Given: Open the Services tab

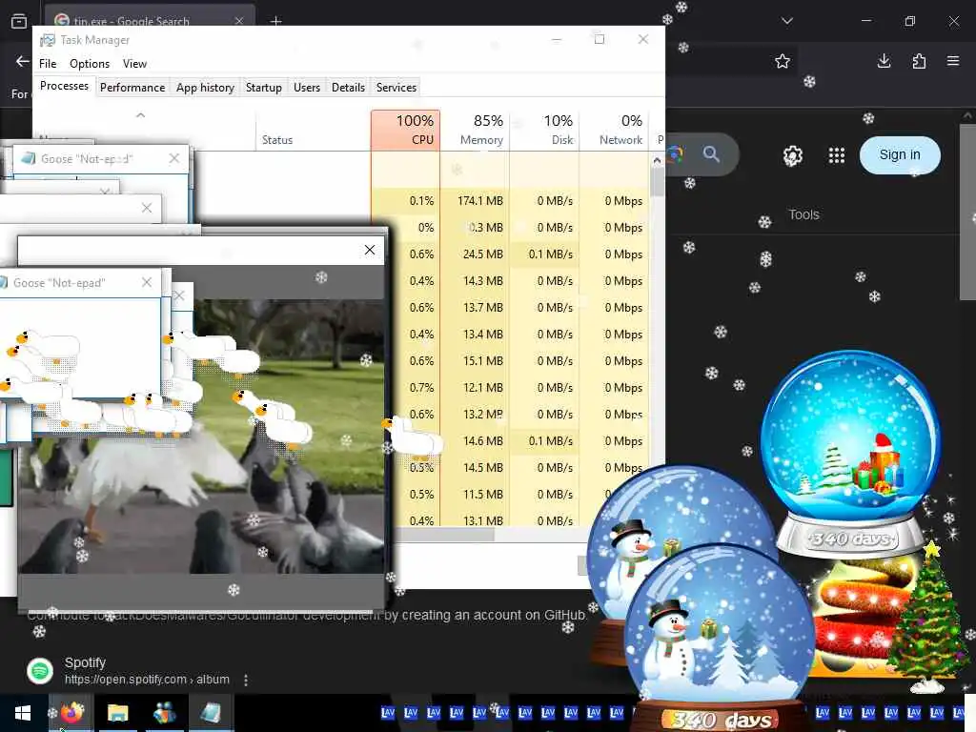Looking at the screenshot, I should coord(396,87).
